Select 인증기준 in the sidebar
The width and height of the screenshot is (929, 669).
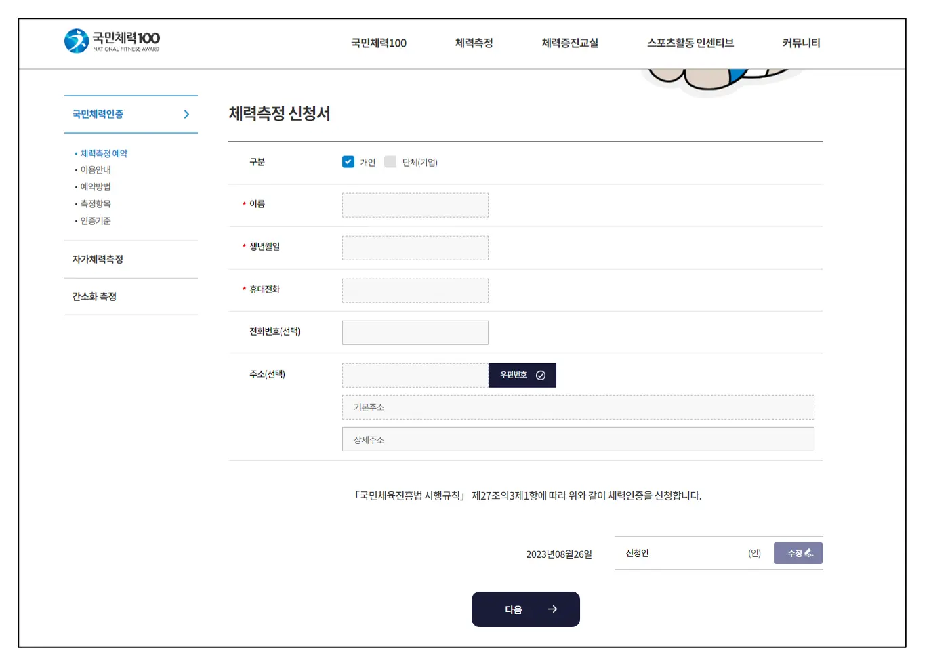[x=94, y=220]
